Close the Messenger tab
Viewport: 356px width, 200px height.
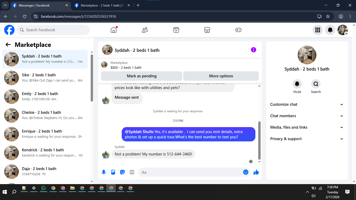pos(67,5)
